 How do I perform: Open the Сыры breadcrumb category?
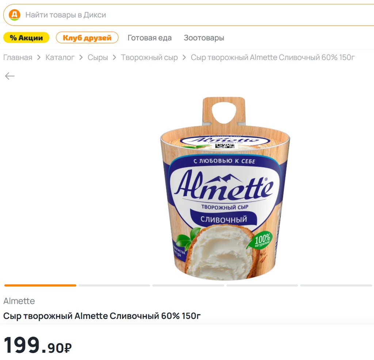click(98, 57)
